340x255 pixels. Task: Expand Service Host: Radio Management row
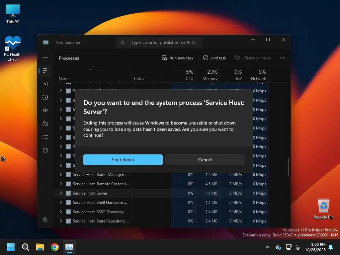(x=61, y=175)
